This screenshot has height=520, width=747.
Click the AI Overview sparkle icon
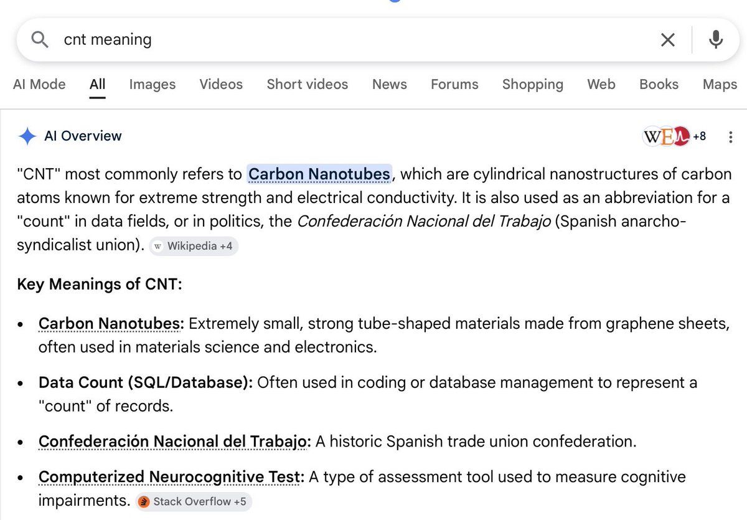click(x=27, y=136)
